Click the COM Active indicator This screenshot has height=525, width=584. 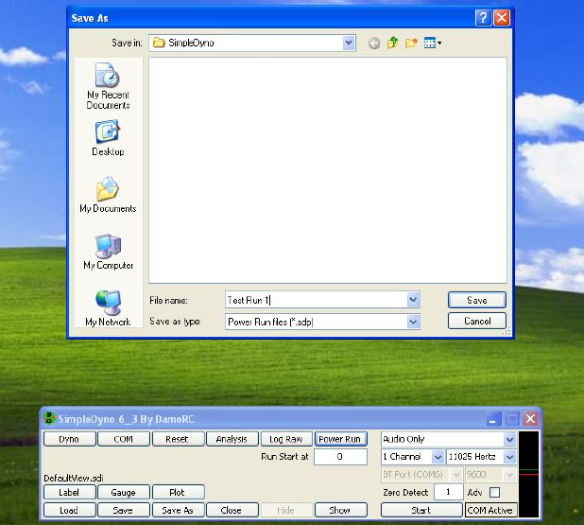tap(490, 510)
